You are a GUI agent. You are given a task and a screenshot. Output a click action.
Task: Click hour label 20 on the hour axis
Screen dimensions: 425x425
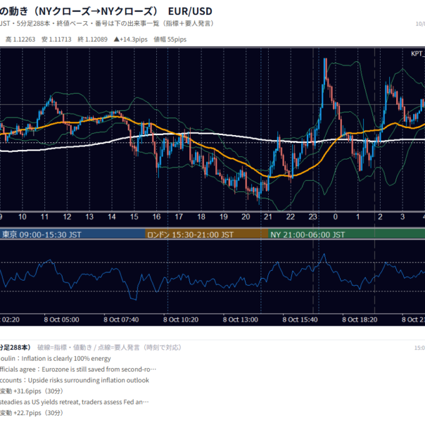[246, 217]
